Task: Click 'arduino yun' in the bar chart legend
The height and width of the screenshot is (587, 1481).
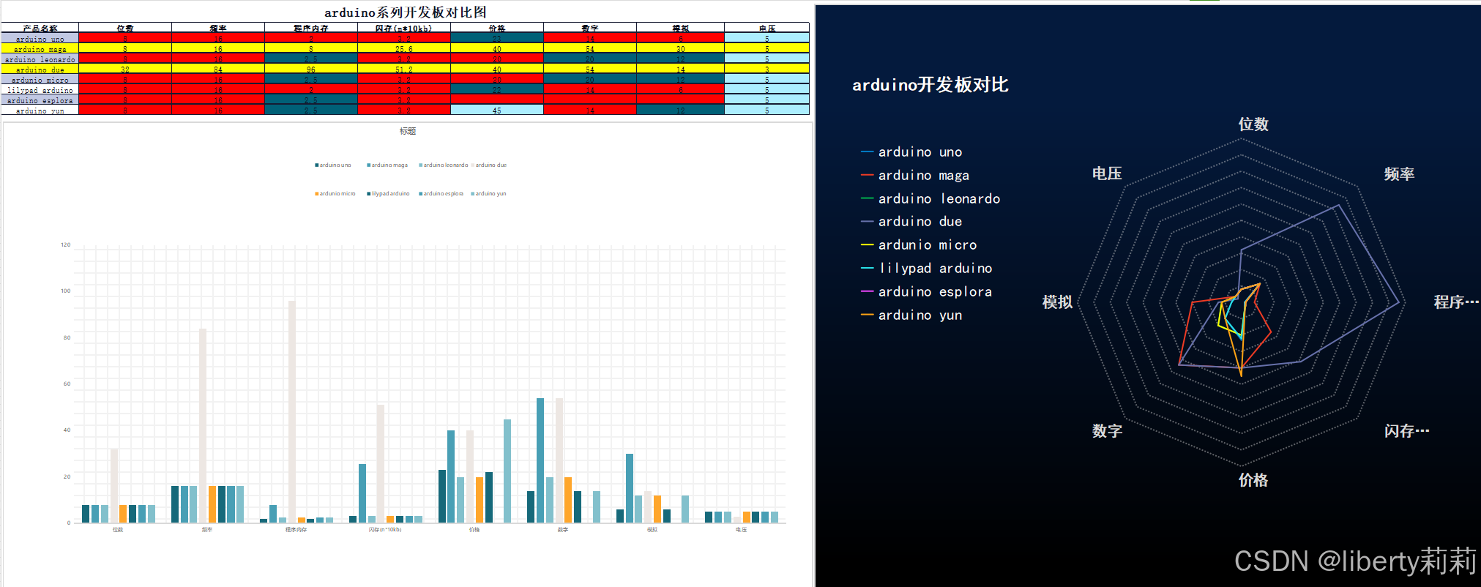Action: [x=488, y=193]
